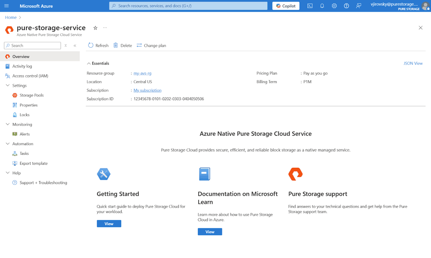431x258 pixels.
Task: Collapse the Essentials section chevron
Action: point(88,63)
